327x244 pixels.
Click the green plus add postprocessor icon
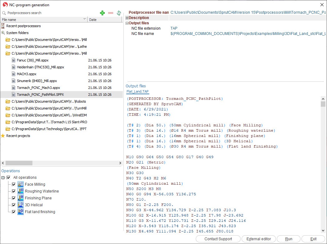[x=102, y=13]
